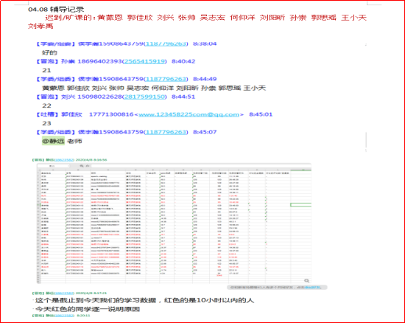Click the spreadsheet cell name box

[x=53, y=166]
